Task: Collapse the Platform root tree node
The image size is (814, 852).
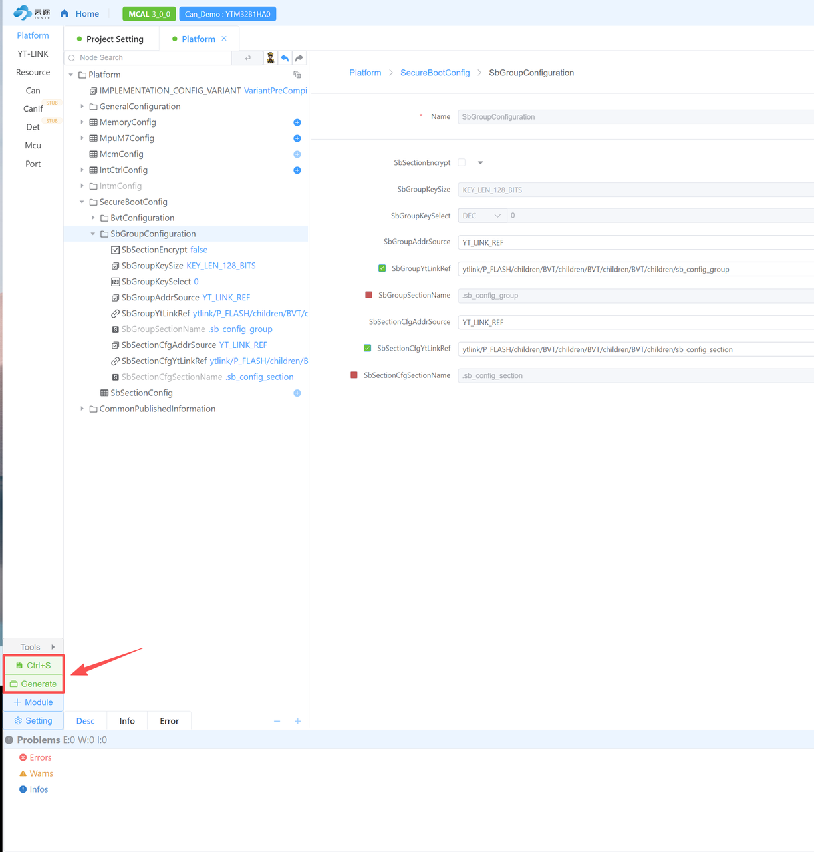Action: 71,75
